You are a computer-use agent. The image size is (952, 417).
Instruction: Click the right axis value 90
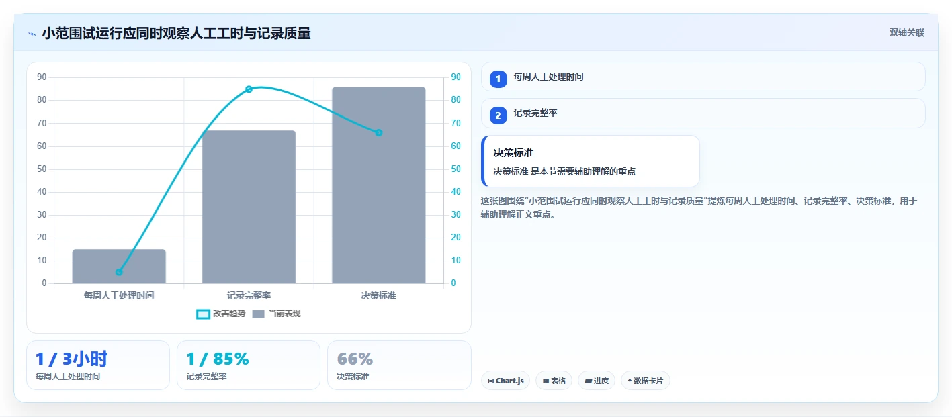coord(456,77)
